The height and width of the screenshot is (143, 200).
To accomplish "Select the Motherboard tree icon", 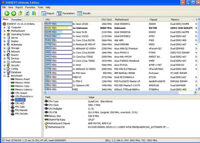I will click(8, 31).
